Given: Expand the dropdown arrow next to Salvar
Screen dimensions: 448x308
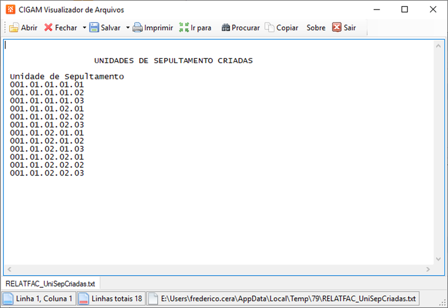Looking at the screenshot, I should click(x=128, y=27).
